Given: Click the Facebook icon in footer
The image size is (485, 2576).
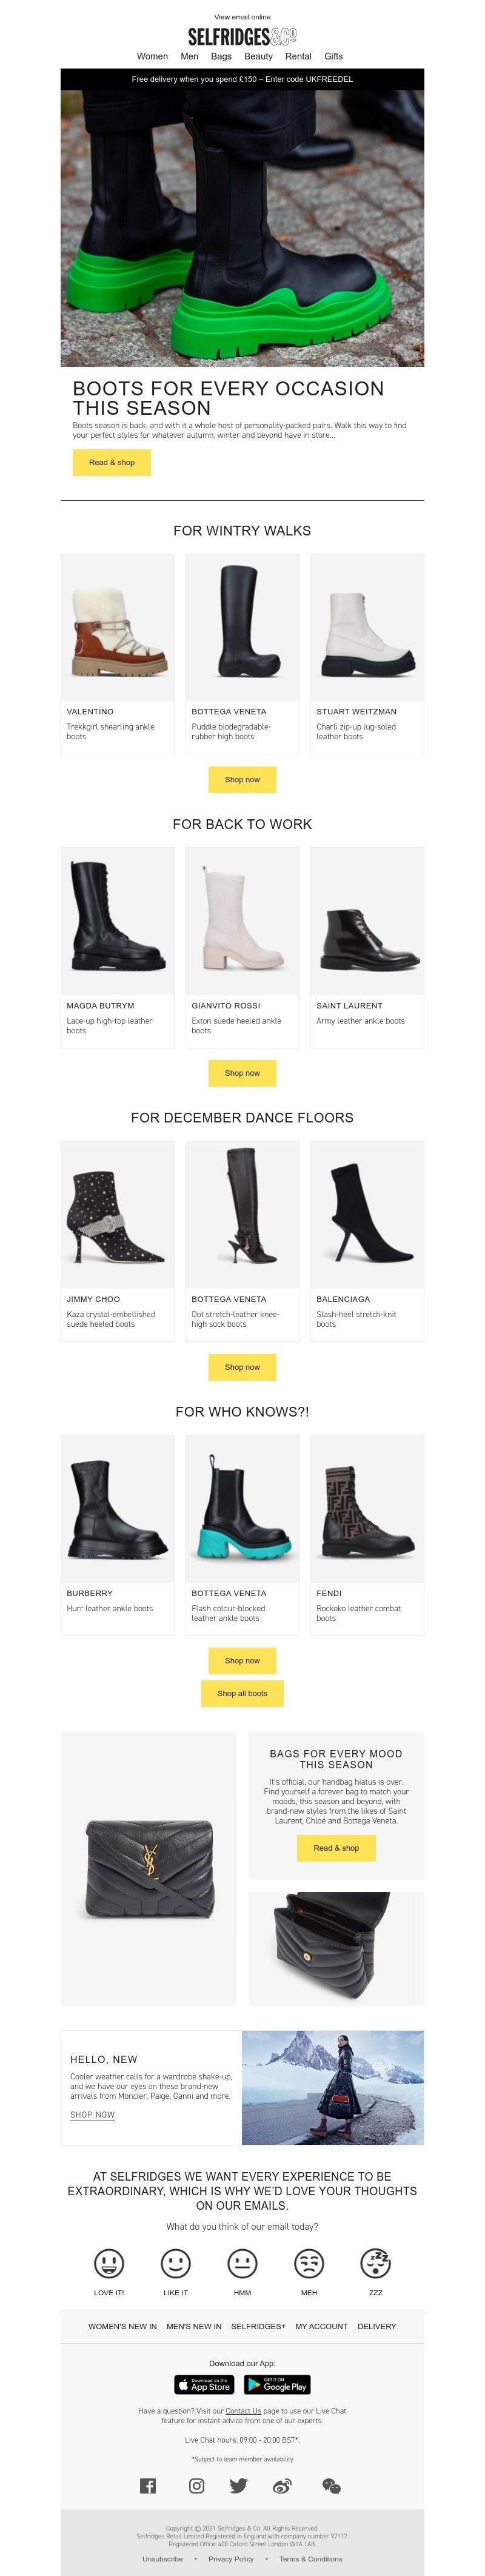Looking at the screenshot, I should (x=147, y=2485).
